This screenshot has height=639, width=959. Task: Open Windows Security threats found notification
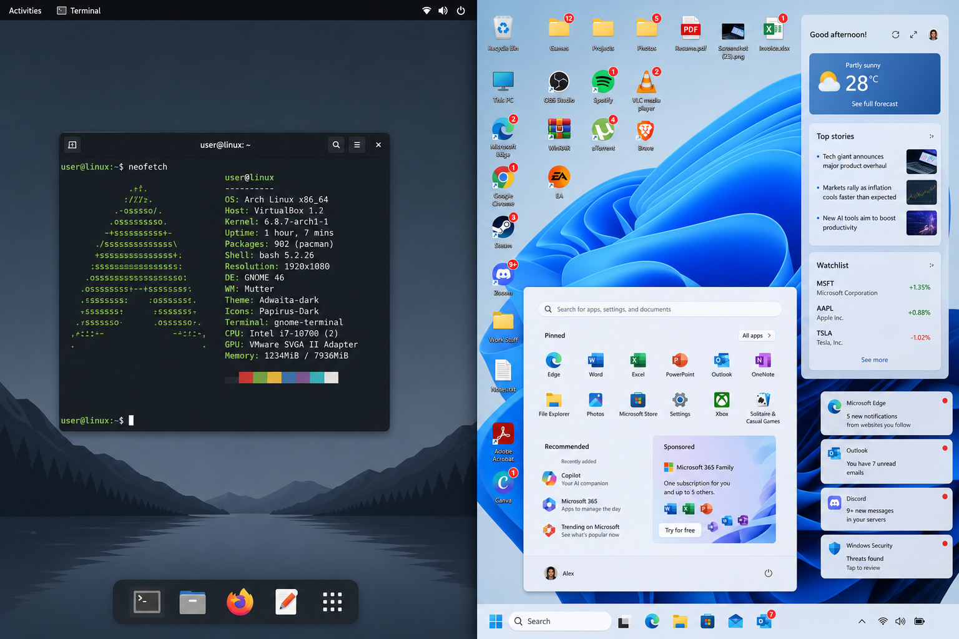click(x=886, y=557)
